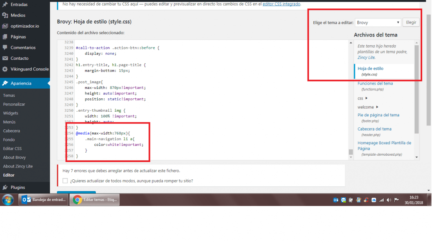The width and height of the screenshot is (432, 243).
Task: Go to Cabecera submenu
Action: 11,131
